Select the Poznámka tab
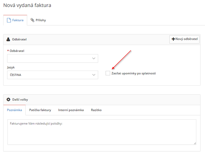Image resolution: width=205 pixels, height=152 pixels. click(x=14, y=110)
